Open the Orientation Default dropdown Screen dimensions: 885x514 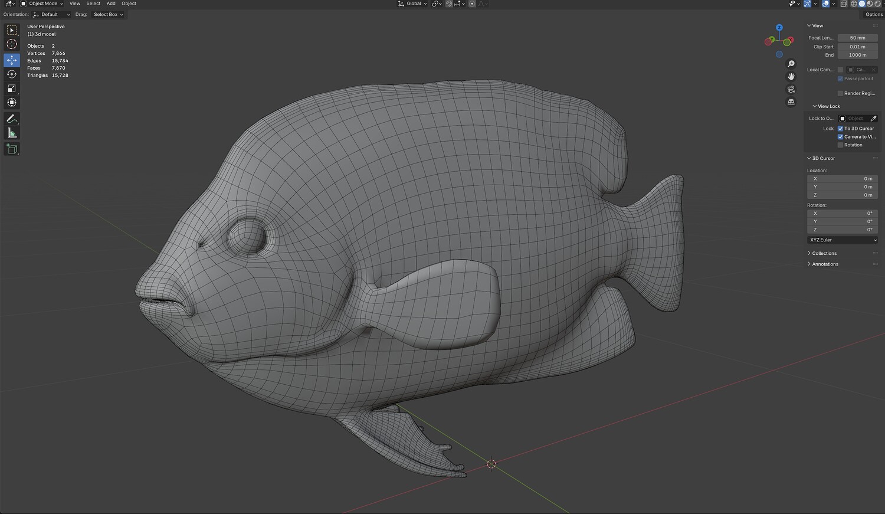click(51, 15)
